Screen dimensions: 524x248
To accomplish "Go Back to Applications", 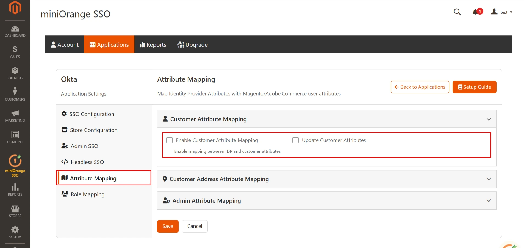I will coord(420,87).
